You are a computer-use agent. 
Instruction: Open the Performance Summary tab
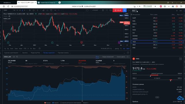[108, 57]
